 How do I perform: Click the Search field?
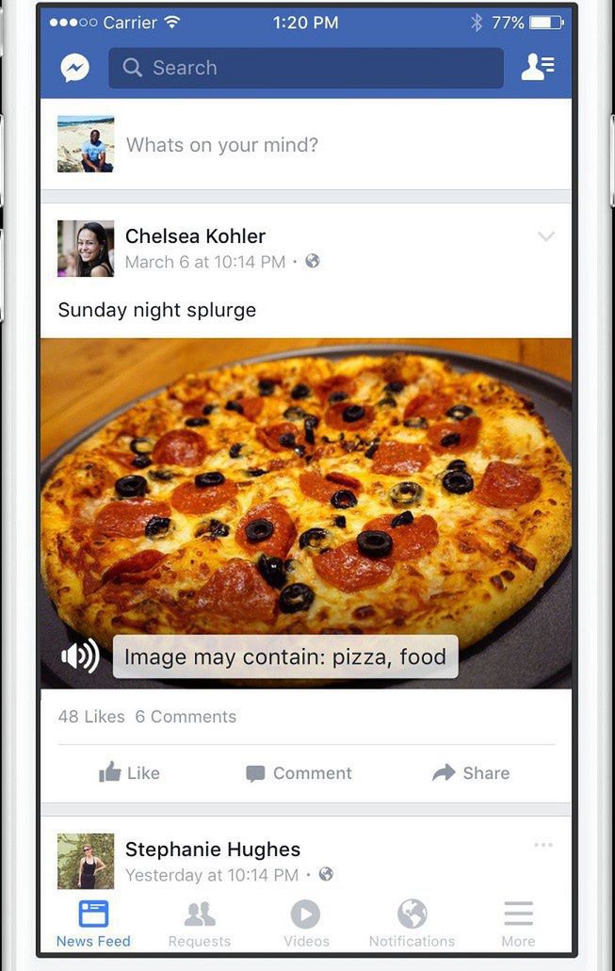306,68
